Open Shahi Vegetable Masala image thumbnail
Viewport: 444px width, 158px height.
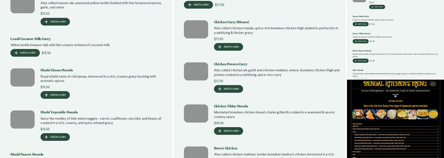point(23,119)
